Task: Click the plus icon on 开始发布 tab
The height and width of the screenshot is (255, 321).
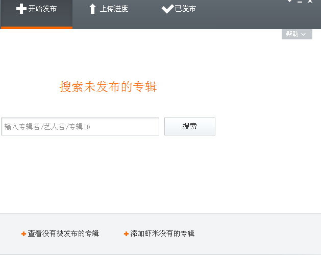Action: 21,9
